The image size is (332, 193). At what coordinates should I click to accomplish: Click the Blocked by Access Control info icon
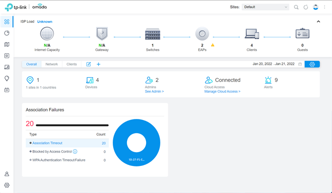click(x=75, y=152)
